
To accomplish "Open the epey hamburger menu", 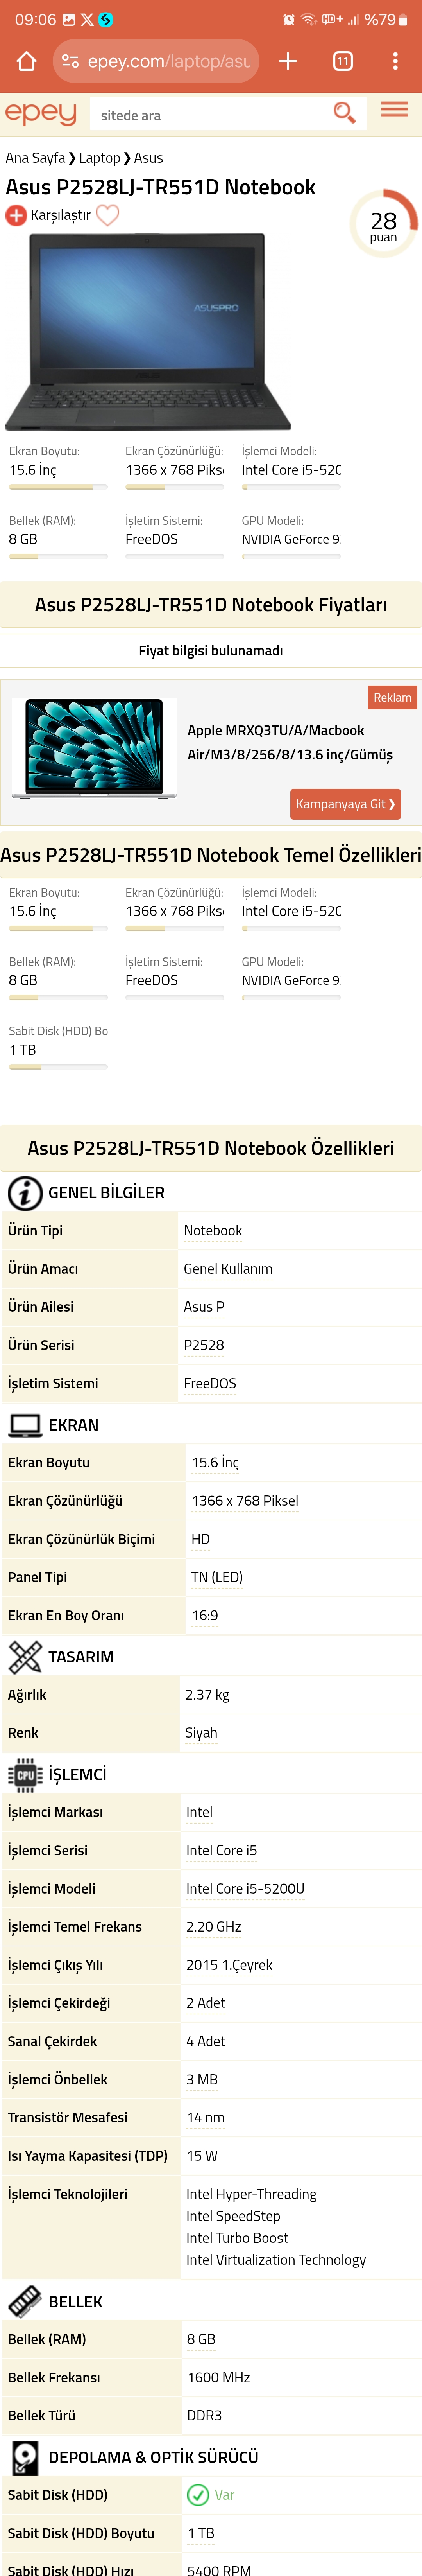I will click(395, 109).
